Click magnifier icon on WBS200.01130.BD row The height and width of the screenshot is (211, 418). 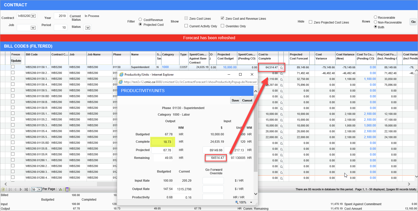(x=281, y=97)
